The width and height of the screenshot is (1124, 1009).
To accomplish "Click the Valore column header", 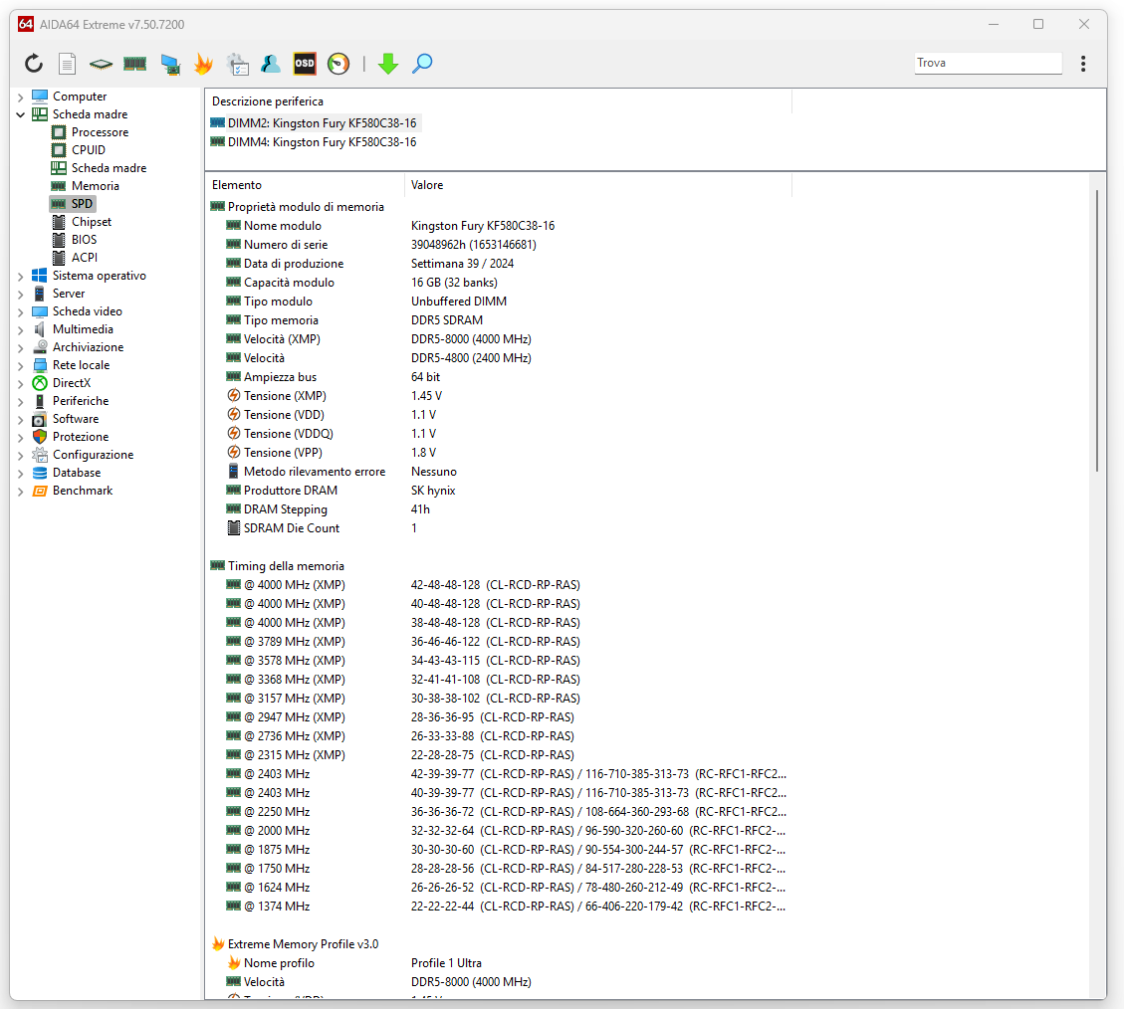I will coord(598,185).
